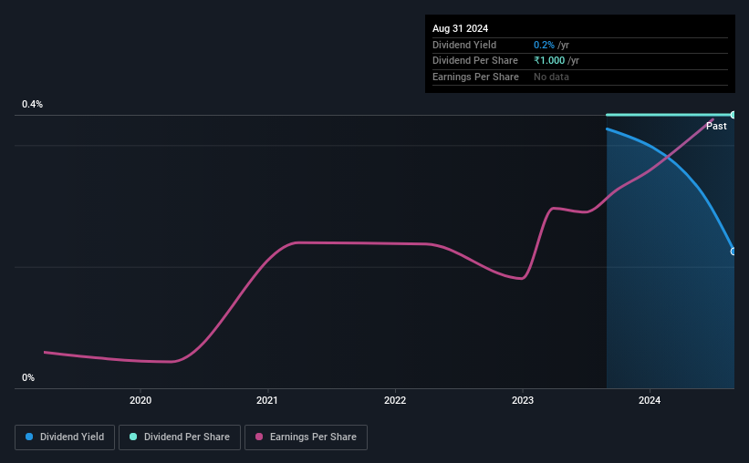
Task: Click the 2022 x-axis label
Action: click(395, 400)
